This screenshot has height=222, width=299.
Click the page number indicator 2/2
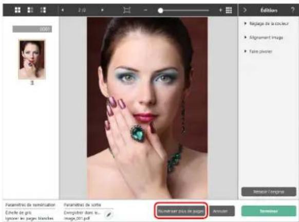(82, 10)
